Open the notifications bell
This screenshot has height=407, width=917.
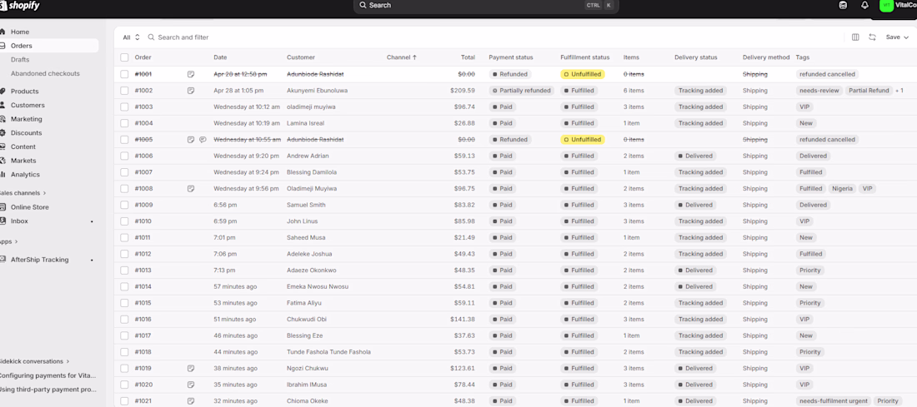864,5
